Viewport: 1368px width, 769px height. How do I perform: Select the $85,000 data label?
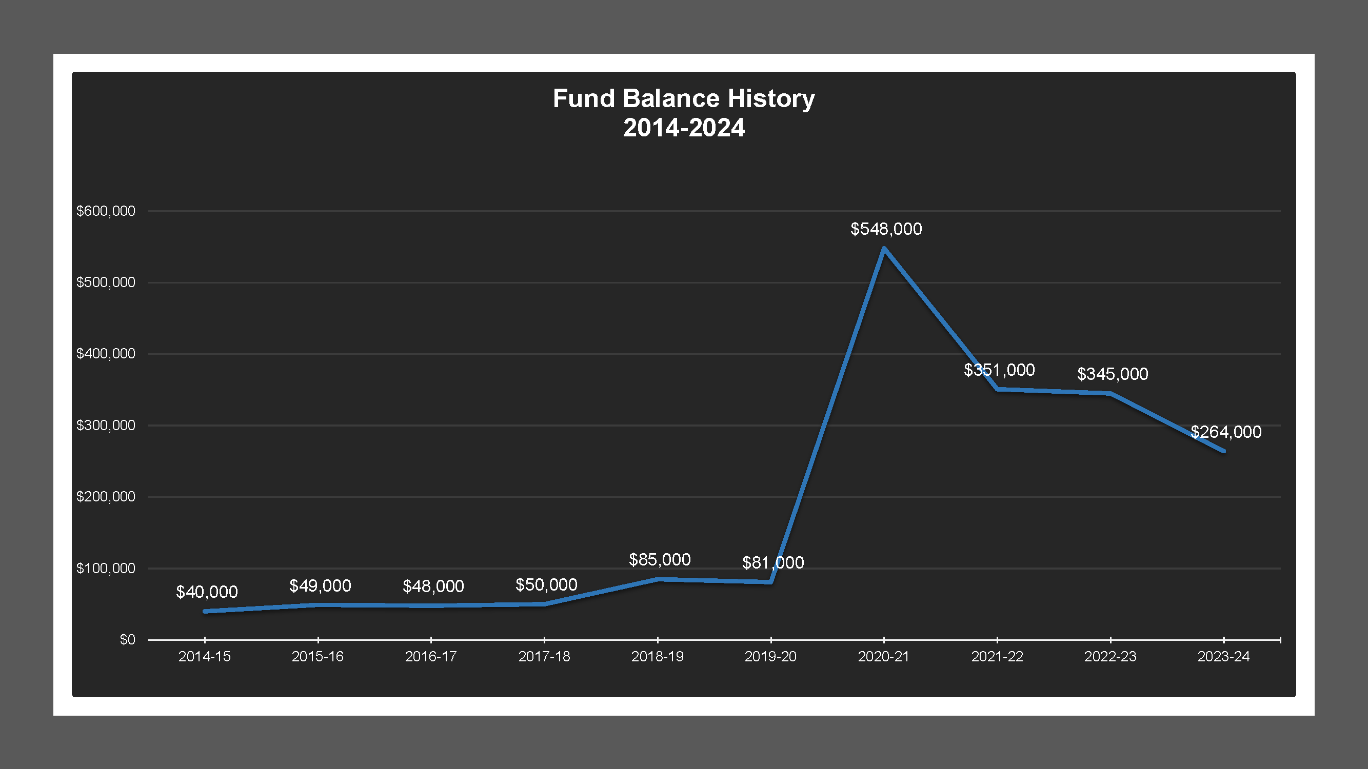click(x=660, y=559)
